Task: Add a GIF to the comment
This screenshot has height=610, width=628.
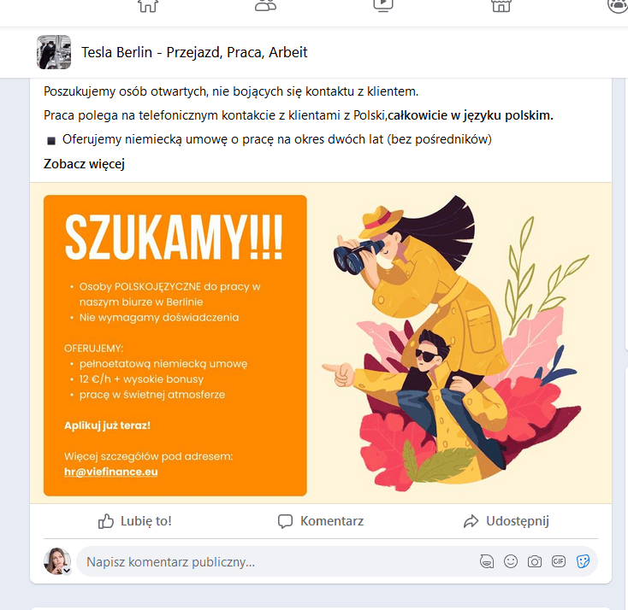Action: [559, 561]
